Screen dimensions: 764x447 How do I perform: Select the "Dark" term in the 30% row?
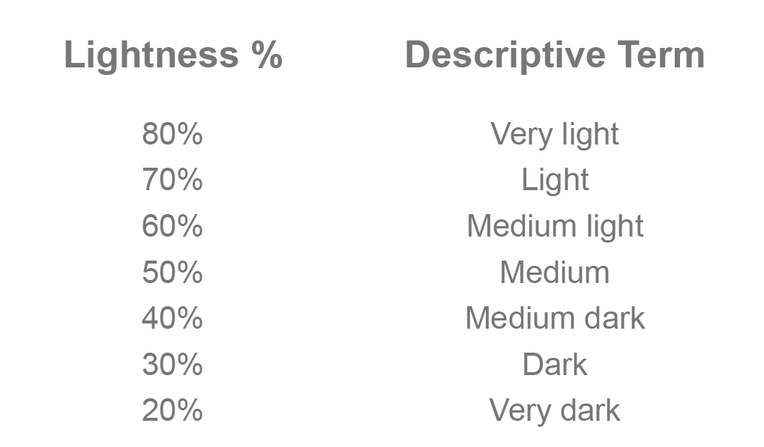point(555,365)
